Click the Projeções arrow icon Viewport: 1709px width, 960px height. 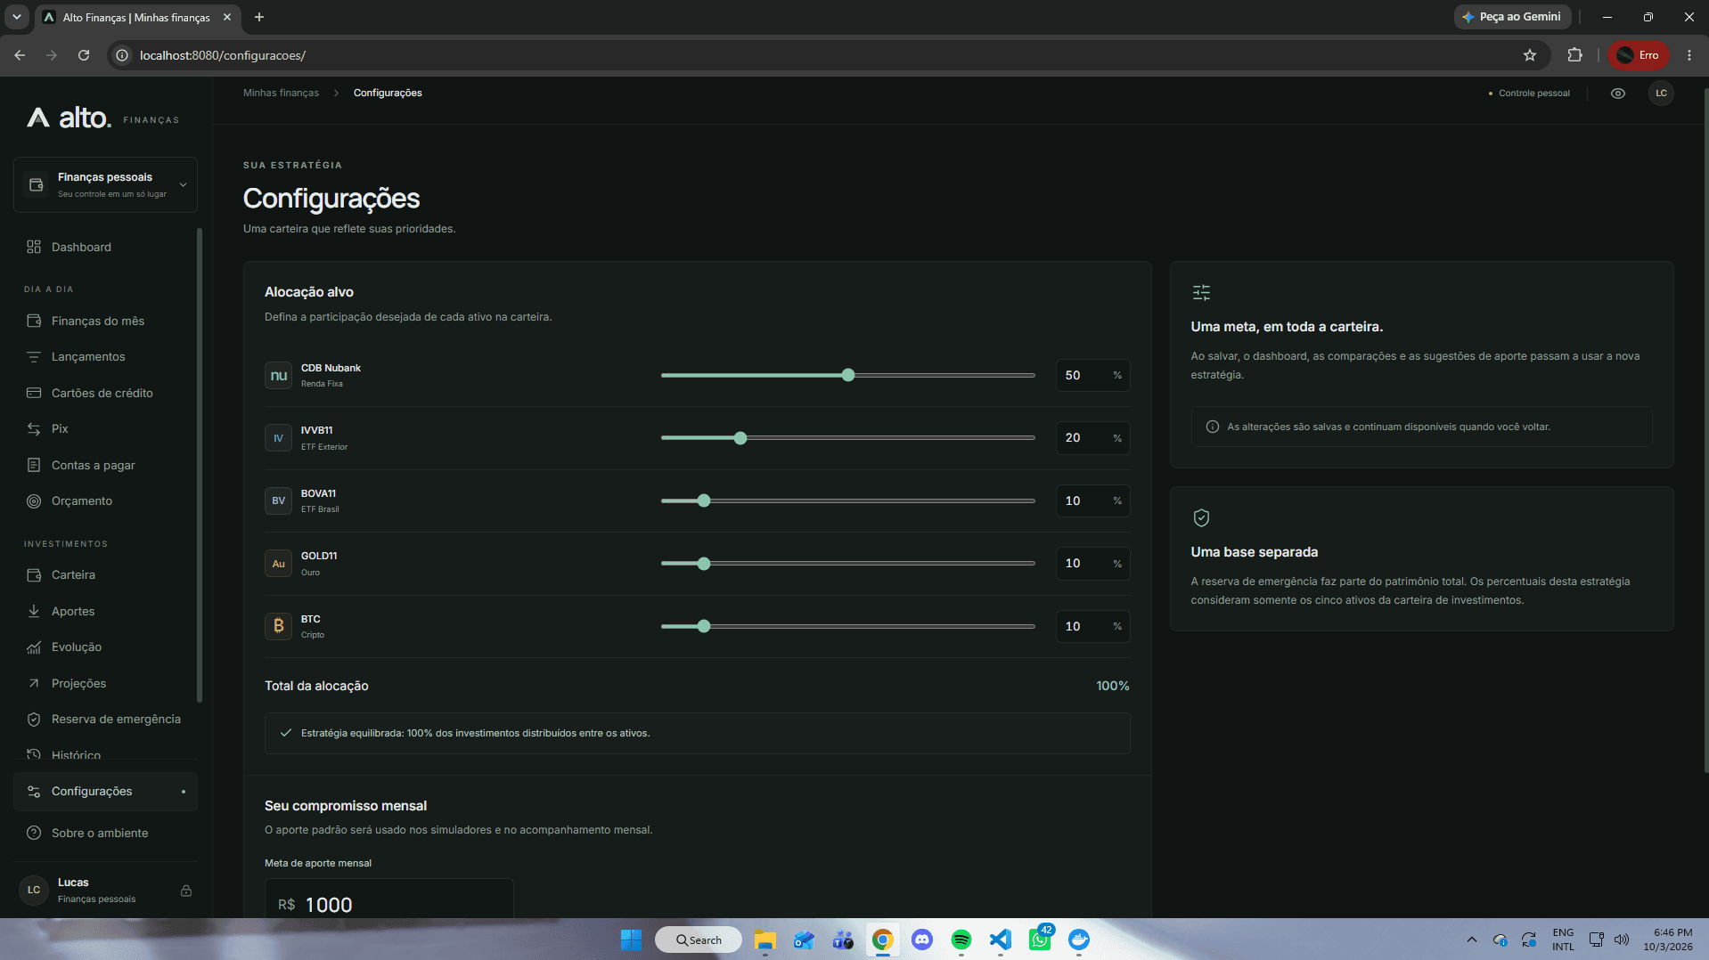pyautogui.click(x=34, y=683)
